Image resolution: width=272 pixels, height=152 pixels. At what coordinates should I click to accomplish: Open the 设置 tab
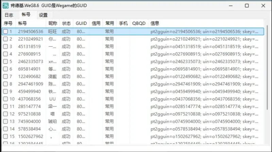click(x=43, y=15)
